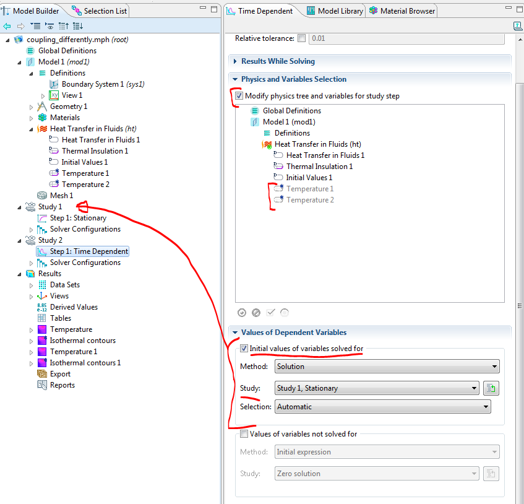Screen dimensions: 524x504
Task: Open the Material Browser tab
Action: [x=403, y=11]
